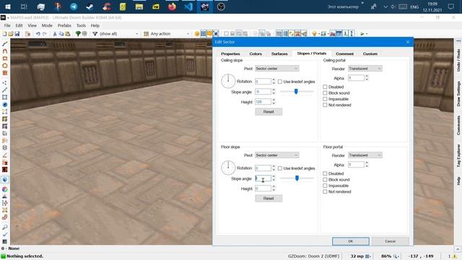Activate Visual mode cube icon in sidebar
Image resolution: width=462 pixels, height=260 pixels.
pos(5,180)
